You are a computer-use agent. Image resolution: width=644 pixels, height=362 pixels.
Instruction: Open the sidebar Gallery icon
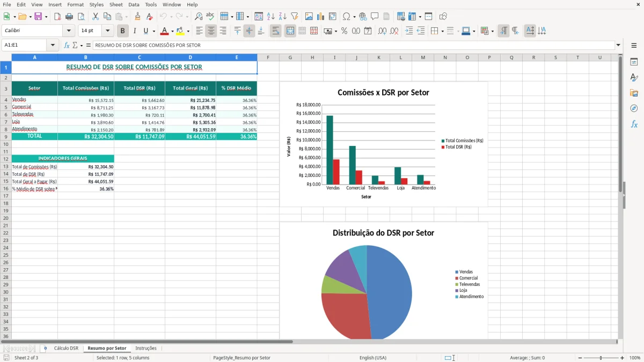coord(634,93)
